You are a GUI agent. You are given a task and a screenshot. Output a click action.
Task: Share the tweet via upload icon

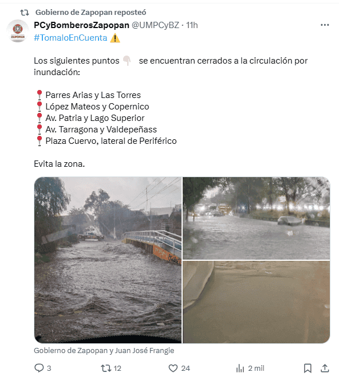click(325, 368)
